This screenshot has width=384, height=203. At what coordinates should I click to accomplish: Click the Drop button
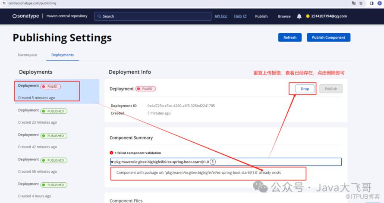[305, 89]
